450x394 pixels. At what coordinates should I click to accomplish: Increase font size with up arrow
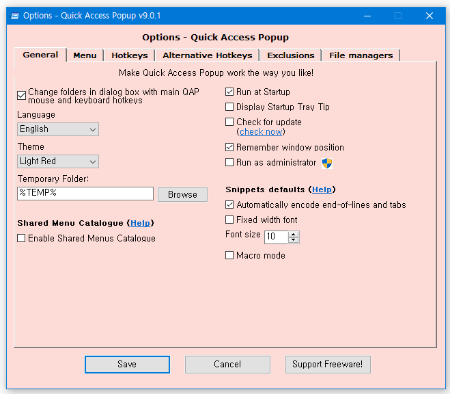(x=294, y=234)
